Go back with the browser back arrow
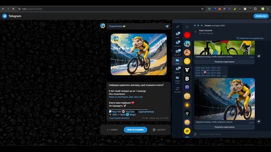This screenshot has width=271, height=152. (x=3, y=9)
